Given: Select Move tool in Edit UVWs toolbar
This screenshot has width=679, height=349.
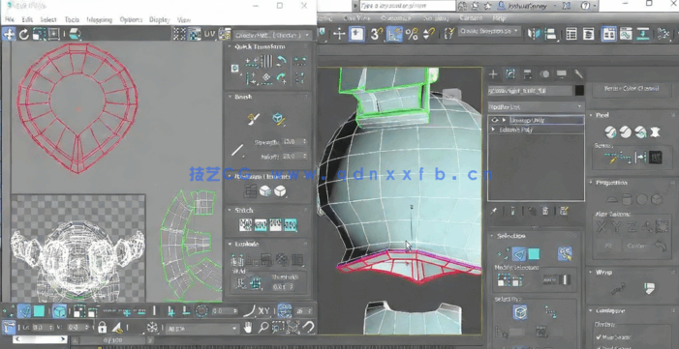Looking at the screenshot, I should 9,34.
